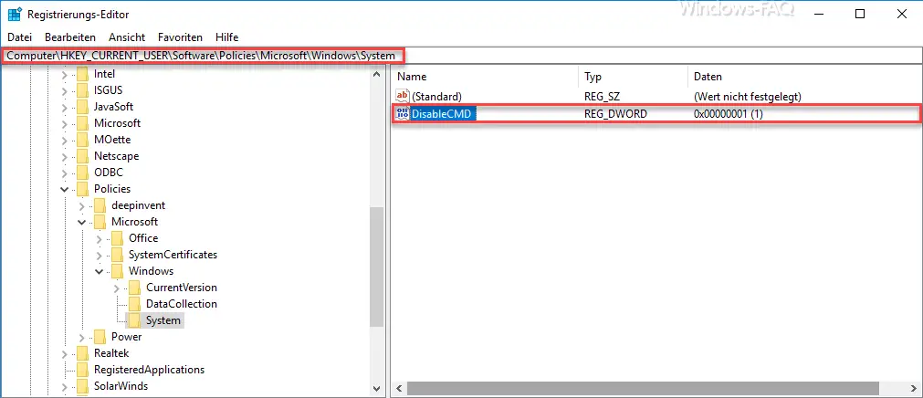Viewport: 923px width, 398px height.
Task: Select the Netscape folder icon
Action: click(x=82, y=157)
